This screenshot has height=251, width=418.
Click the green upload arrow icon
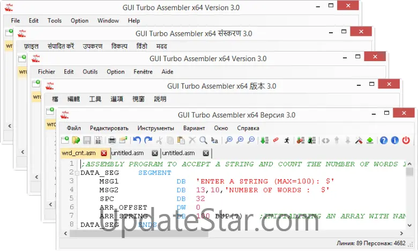click(370, 140)
